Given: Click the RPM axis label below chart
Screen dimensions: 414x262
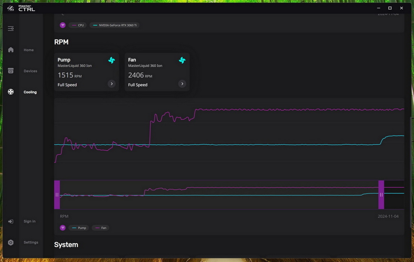Looking at the screenshot, I should [64, 216].
